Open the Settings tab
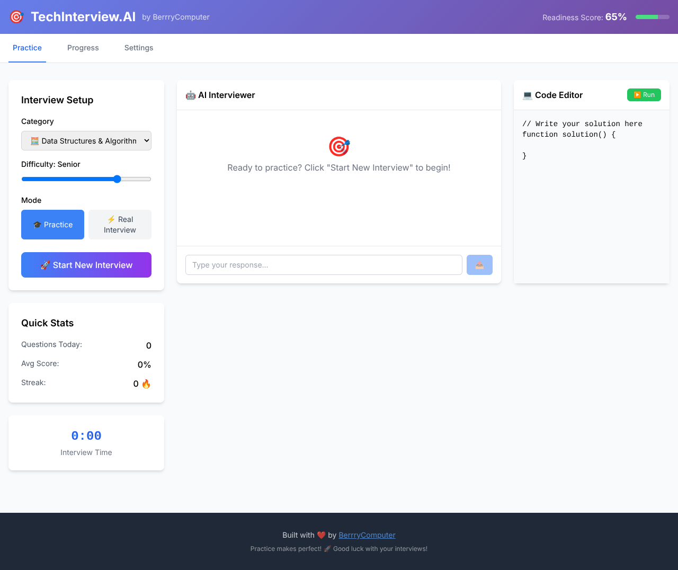The height and width of the screenshot is (570, 678). (138, 48)
